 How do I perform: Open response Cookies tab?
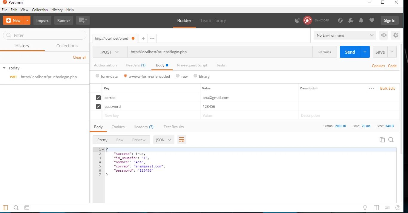click(118, 127)
